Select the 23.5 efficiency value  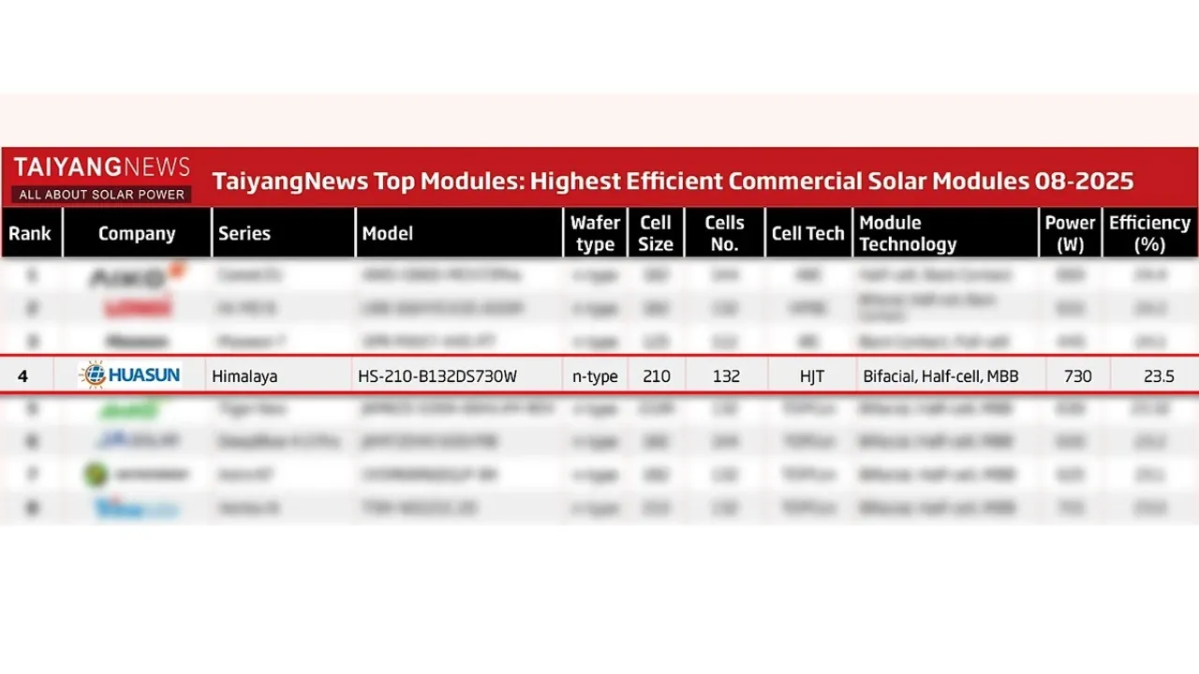click(1159, 376)
